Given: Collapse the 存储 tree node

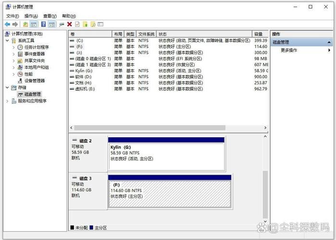Looking at the screenshot, I should [7, 87].
